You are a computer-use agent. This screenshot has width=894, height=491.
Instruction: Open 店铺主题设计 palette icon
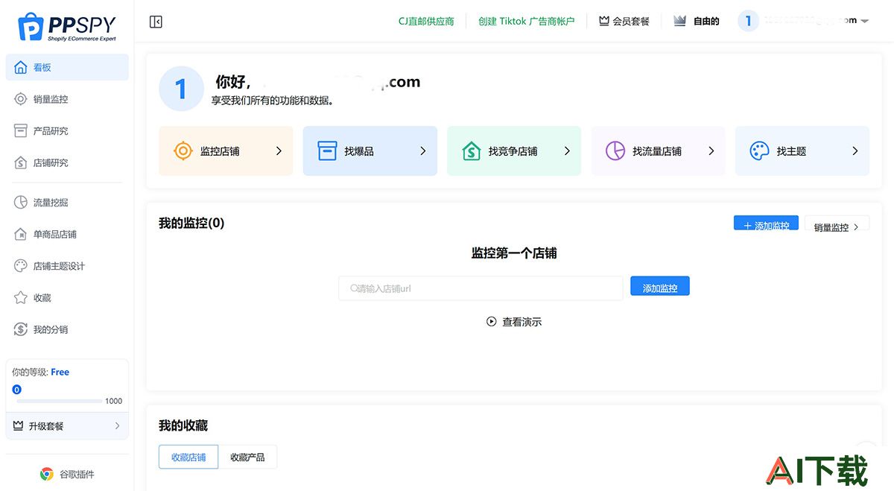tap(21, 266)
